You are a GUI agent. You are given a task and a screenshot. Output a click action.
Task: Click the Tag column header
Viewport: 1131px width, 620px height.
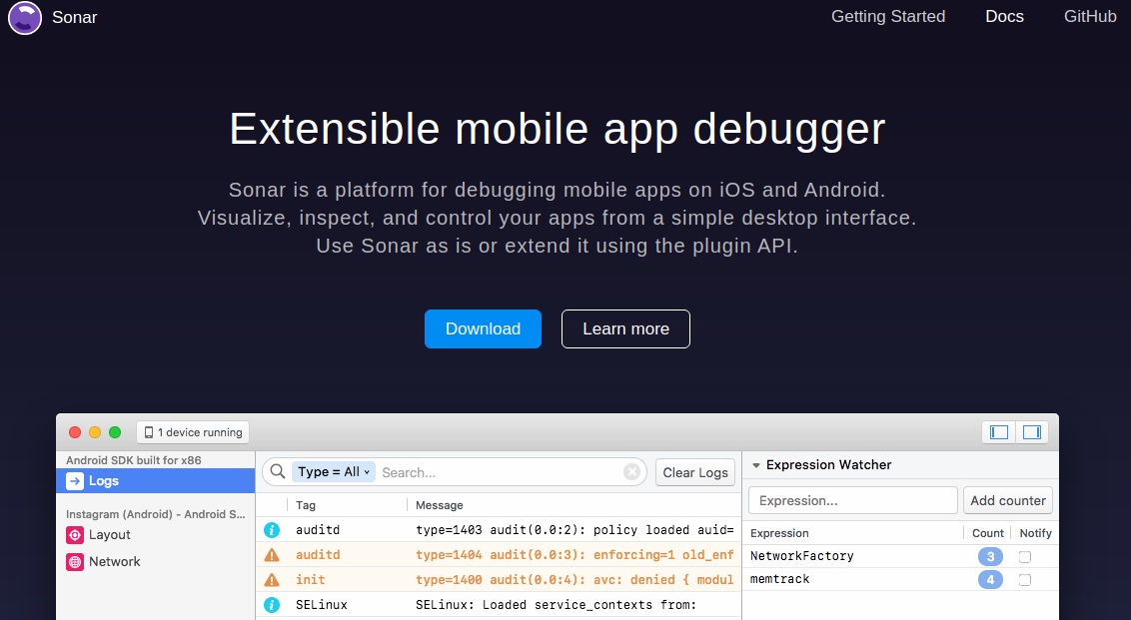(306, 505)
